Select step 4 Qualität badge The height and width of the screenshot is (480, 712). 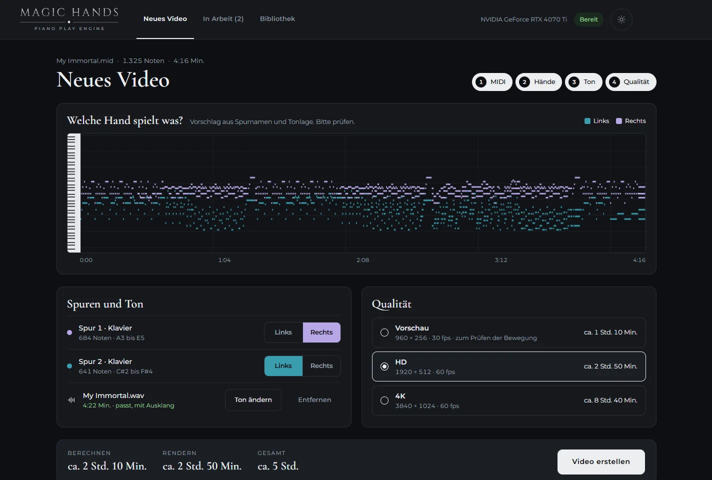pos(630,82)
